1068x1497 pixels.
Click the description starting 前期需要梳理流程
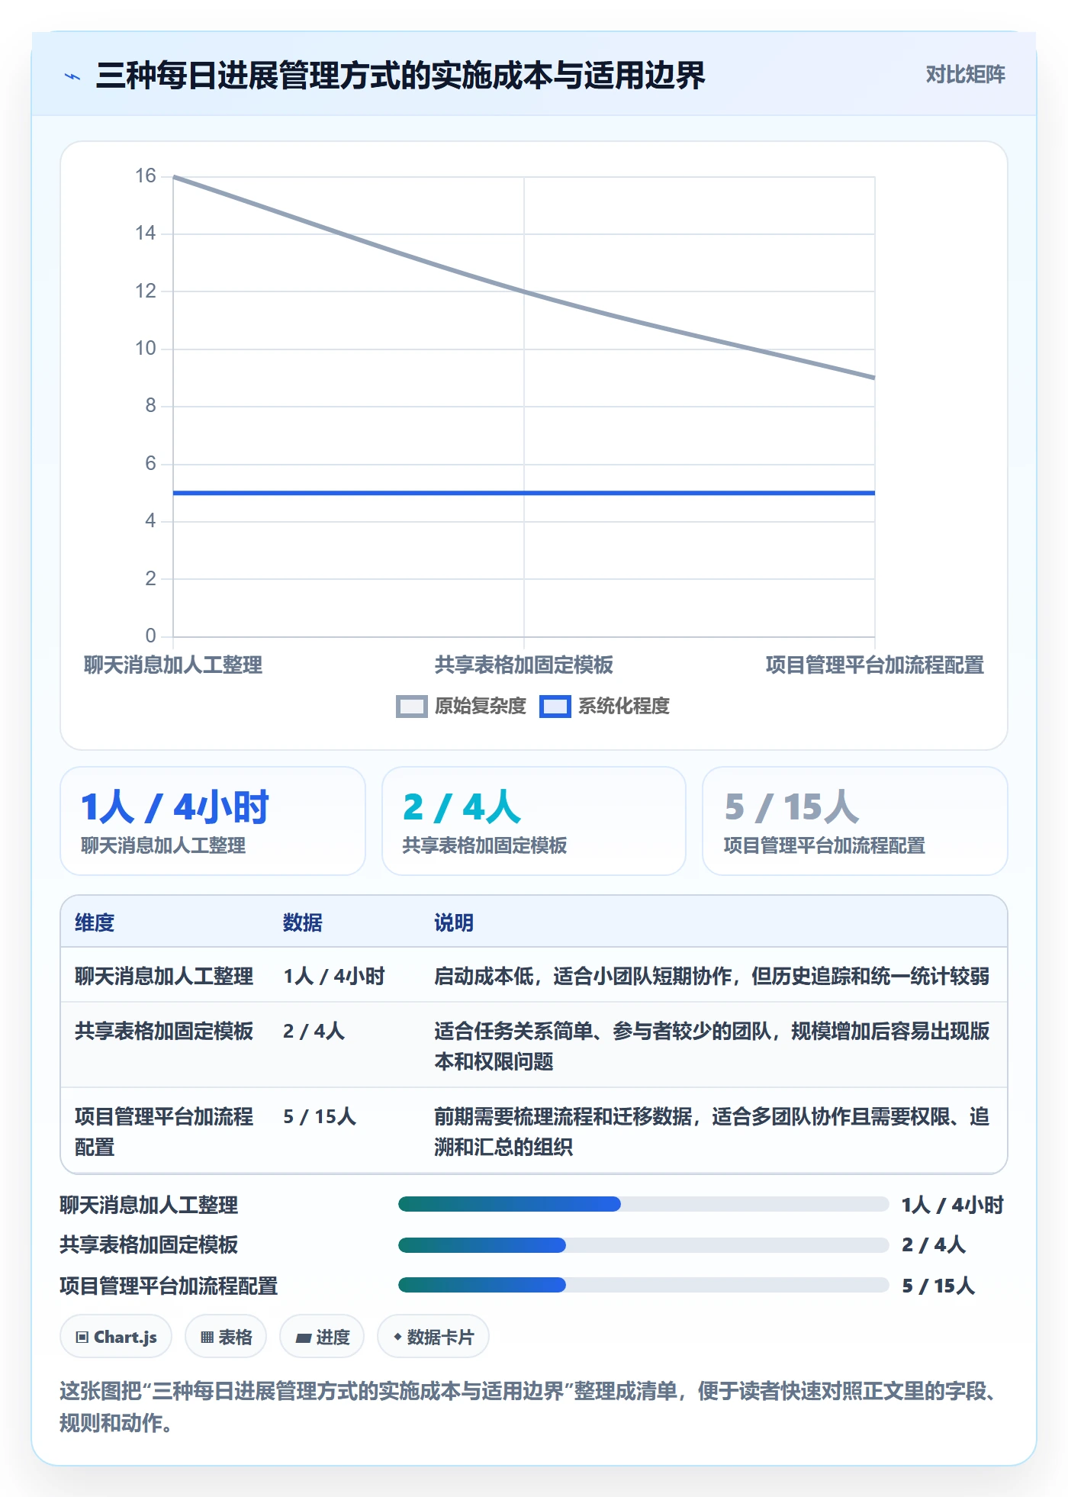click(x=712, y=1132)
